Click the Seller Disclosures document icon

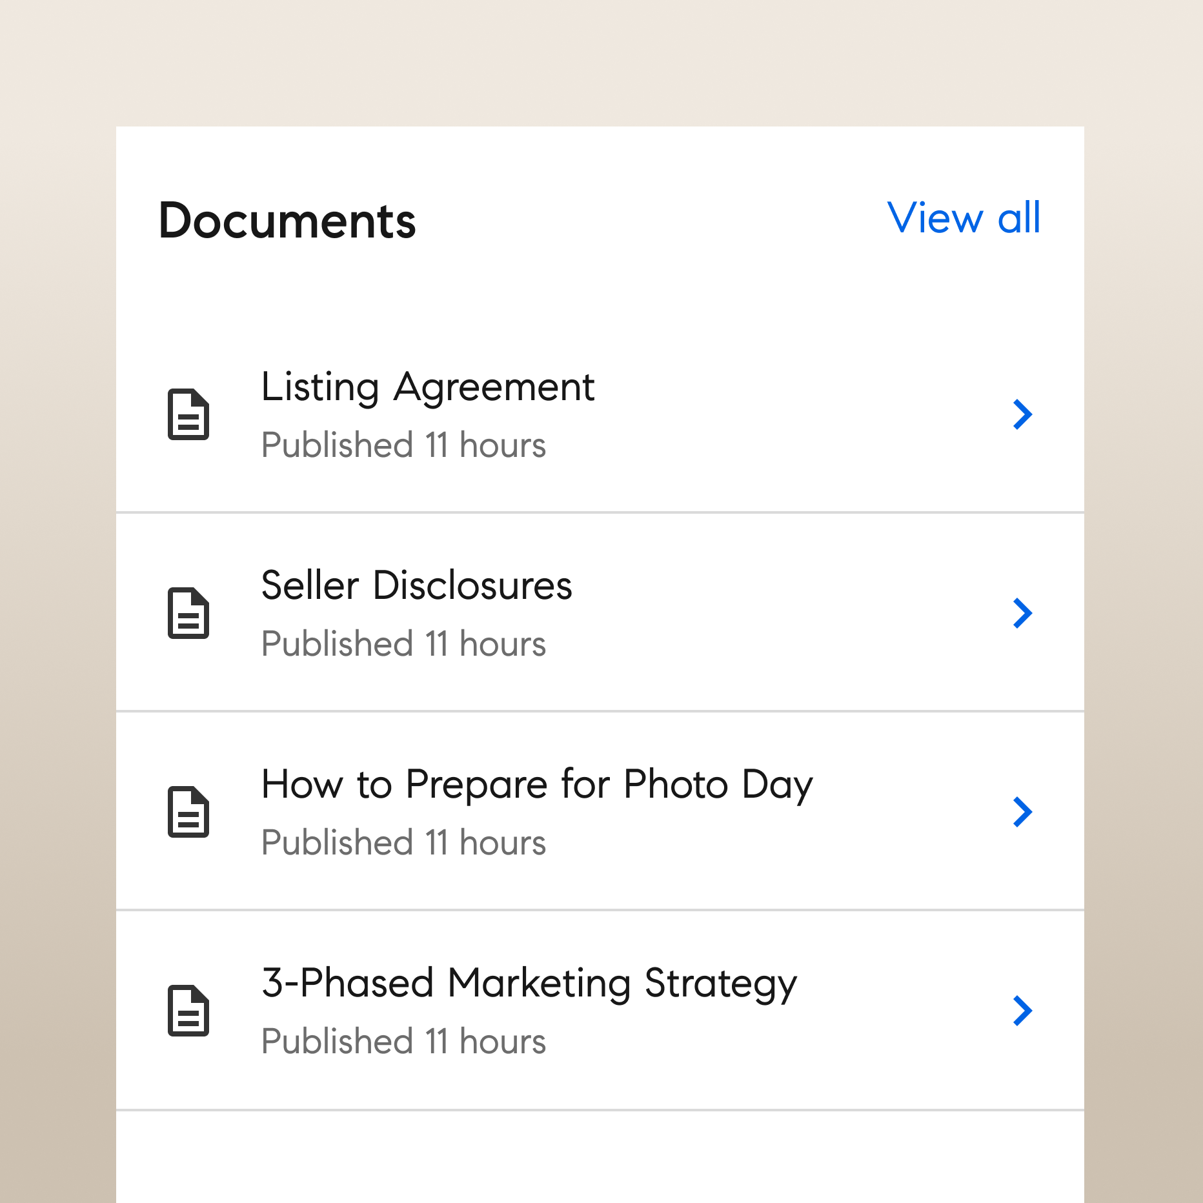[x=188, y=613]
